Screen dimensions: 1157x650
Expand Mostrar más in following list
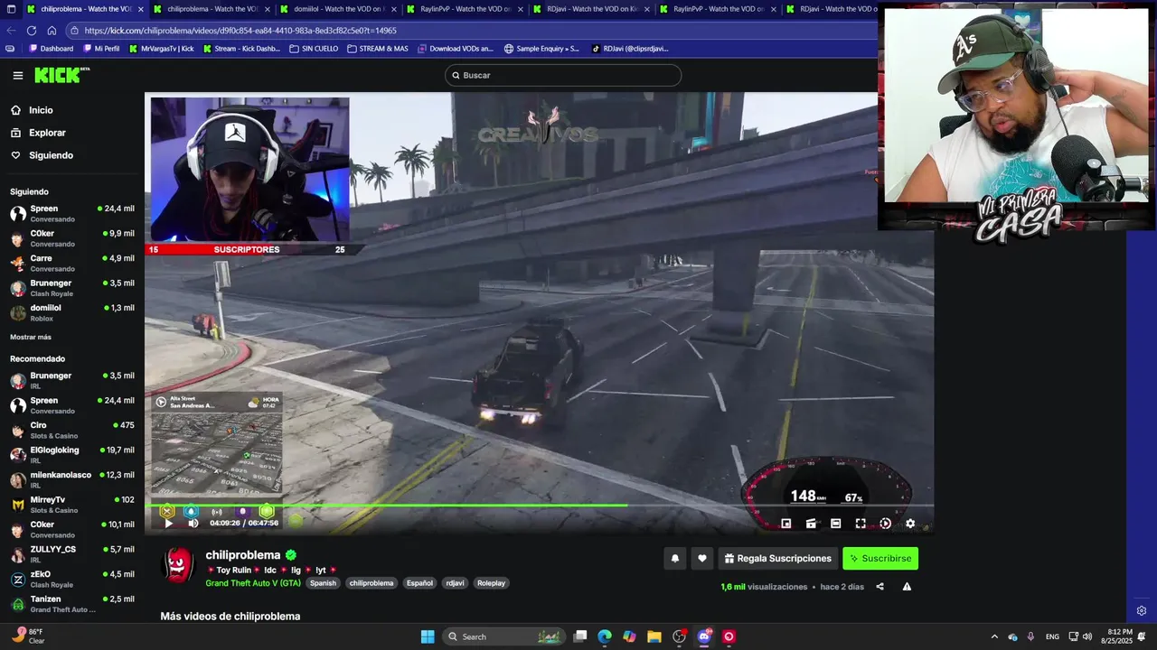31,337
